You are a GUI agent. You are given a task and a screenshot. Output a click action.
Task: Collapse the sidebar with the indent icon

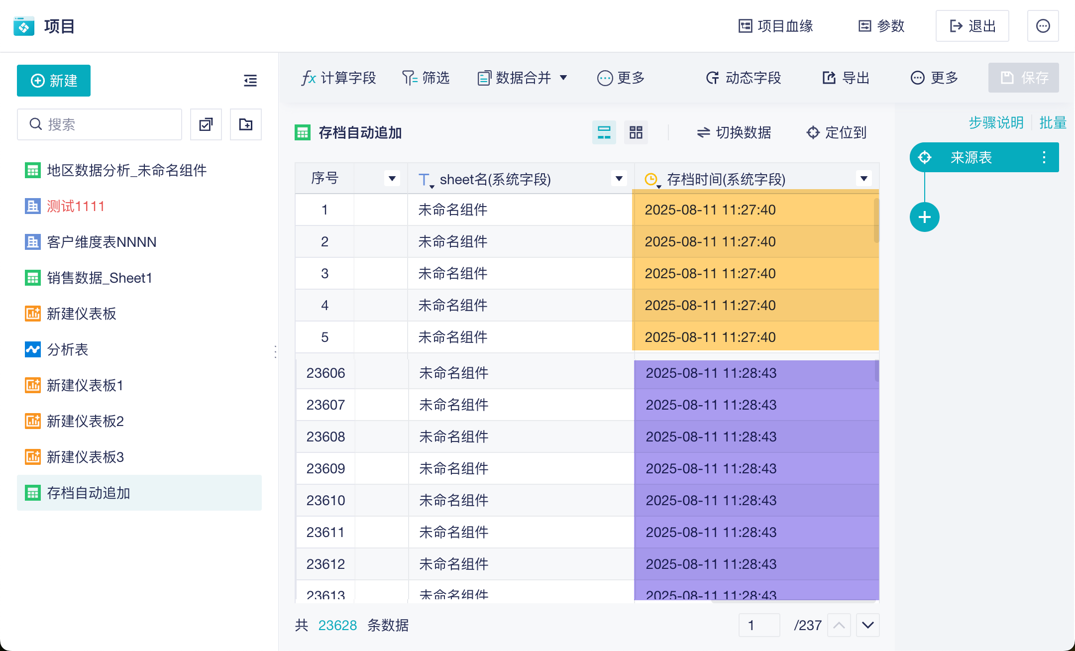250,81
